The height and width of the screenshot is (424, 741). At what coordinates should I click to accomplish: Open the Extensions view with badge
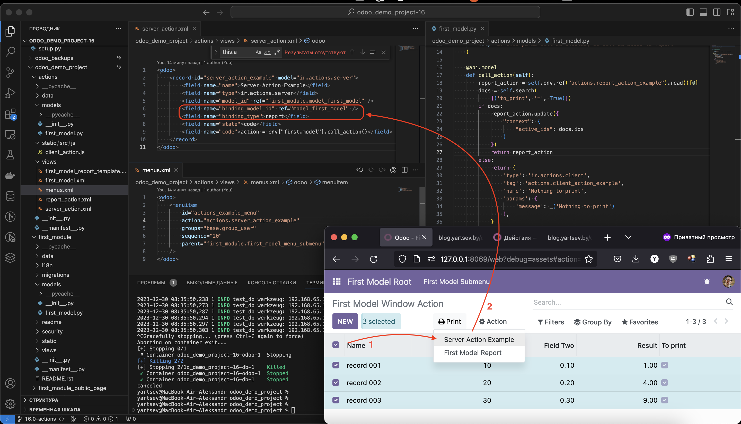[x=10, y=114]
